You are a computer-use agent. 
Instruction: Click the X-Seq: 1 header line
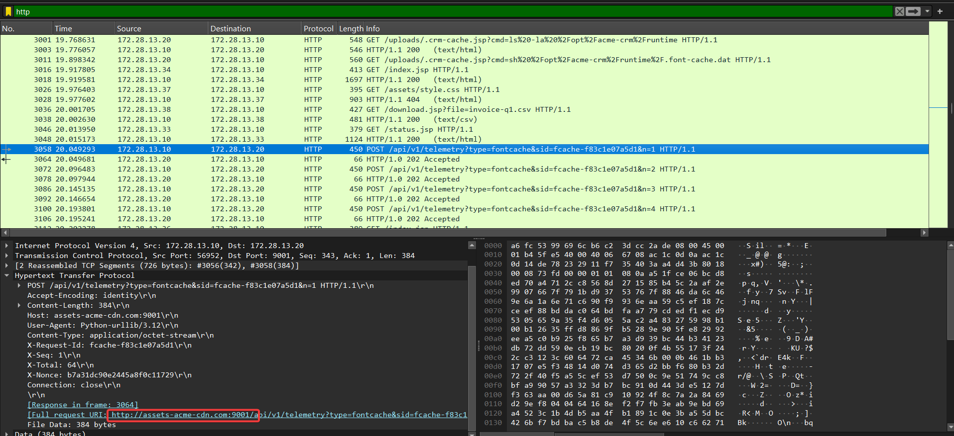coord(54,355)
